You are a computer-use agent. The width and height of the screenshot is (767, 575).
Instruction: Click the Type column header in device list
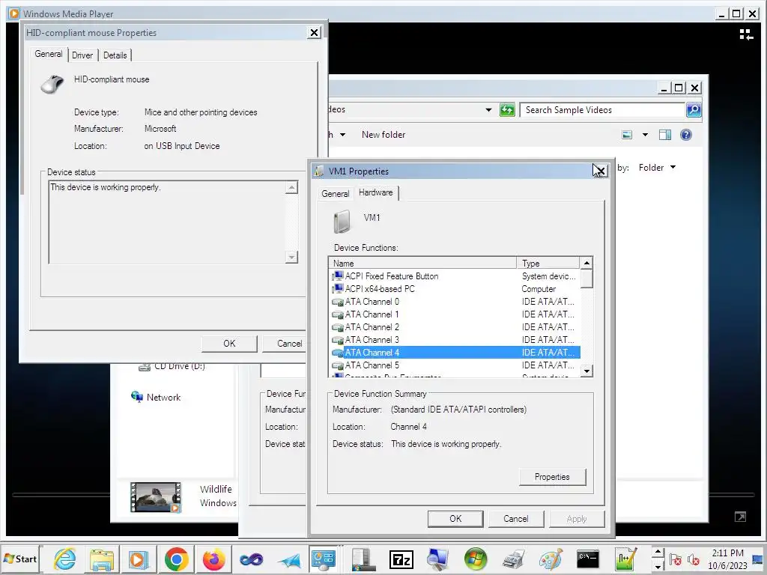(548, 263)
